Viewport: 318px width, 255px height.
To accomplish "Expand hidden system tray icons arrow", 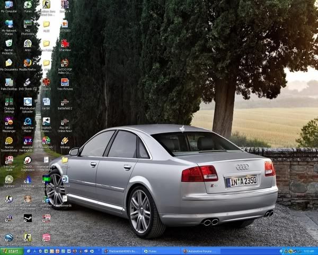I will [x=281, y=251].
